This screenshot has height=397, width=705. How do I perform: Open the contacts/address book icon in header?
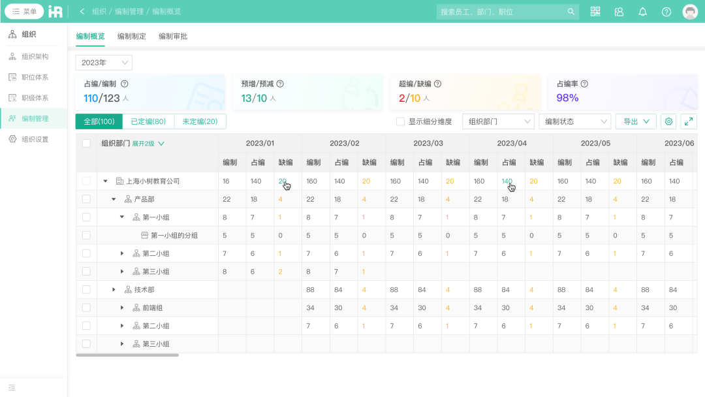618,11
